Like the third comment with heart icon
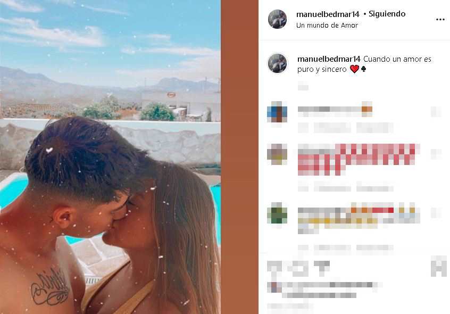450x314 pixels. [x=436, y=213]
